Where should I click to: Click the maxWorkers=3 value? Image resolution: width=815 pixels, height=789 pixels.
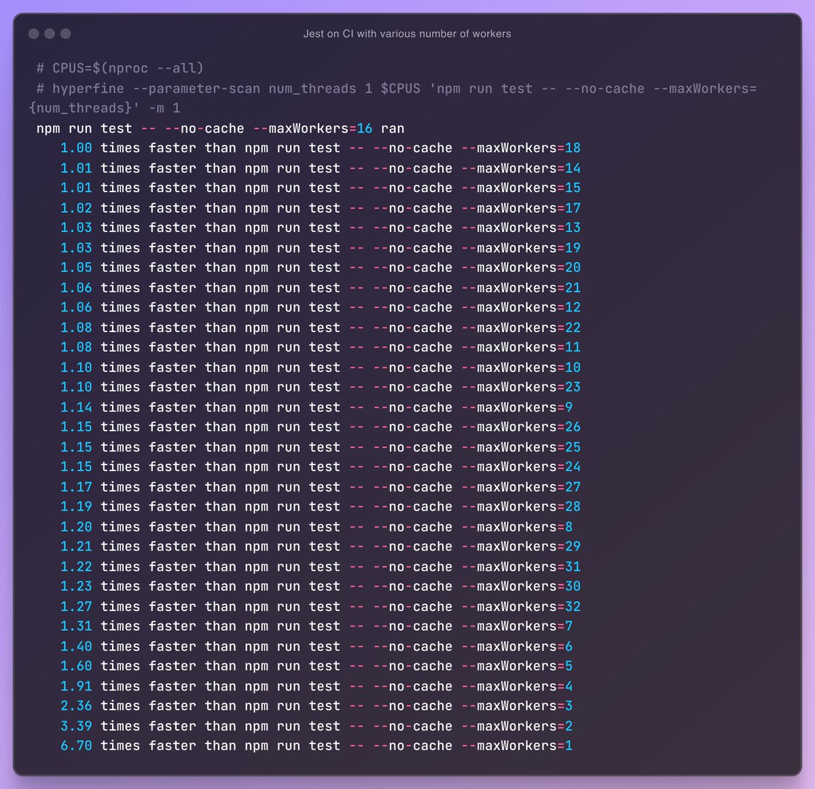coord(568,706)
